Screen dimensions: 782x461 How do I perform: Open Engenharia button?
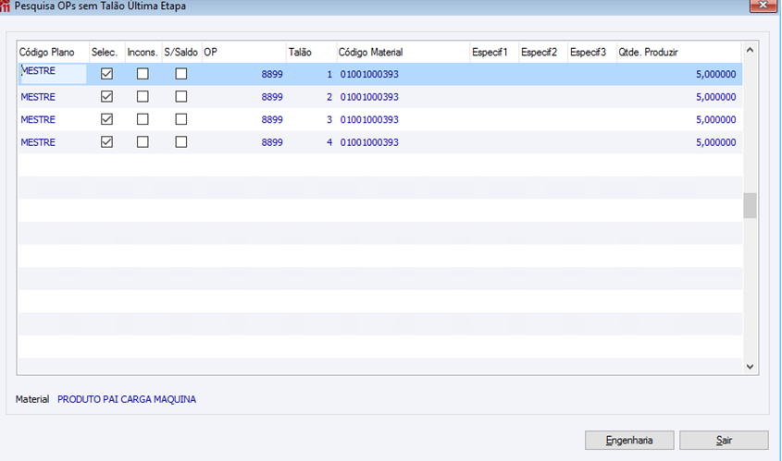point(629,440)
